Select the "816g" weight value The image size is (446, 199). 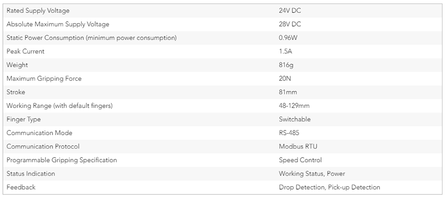tap(286, 65)
